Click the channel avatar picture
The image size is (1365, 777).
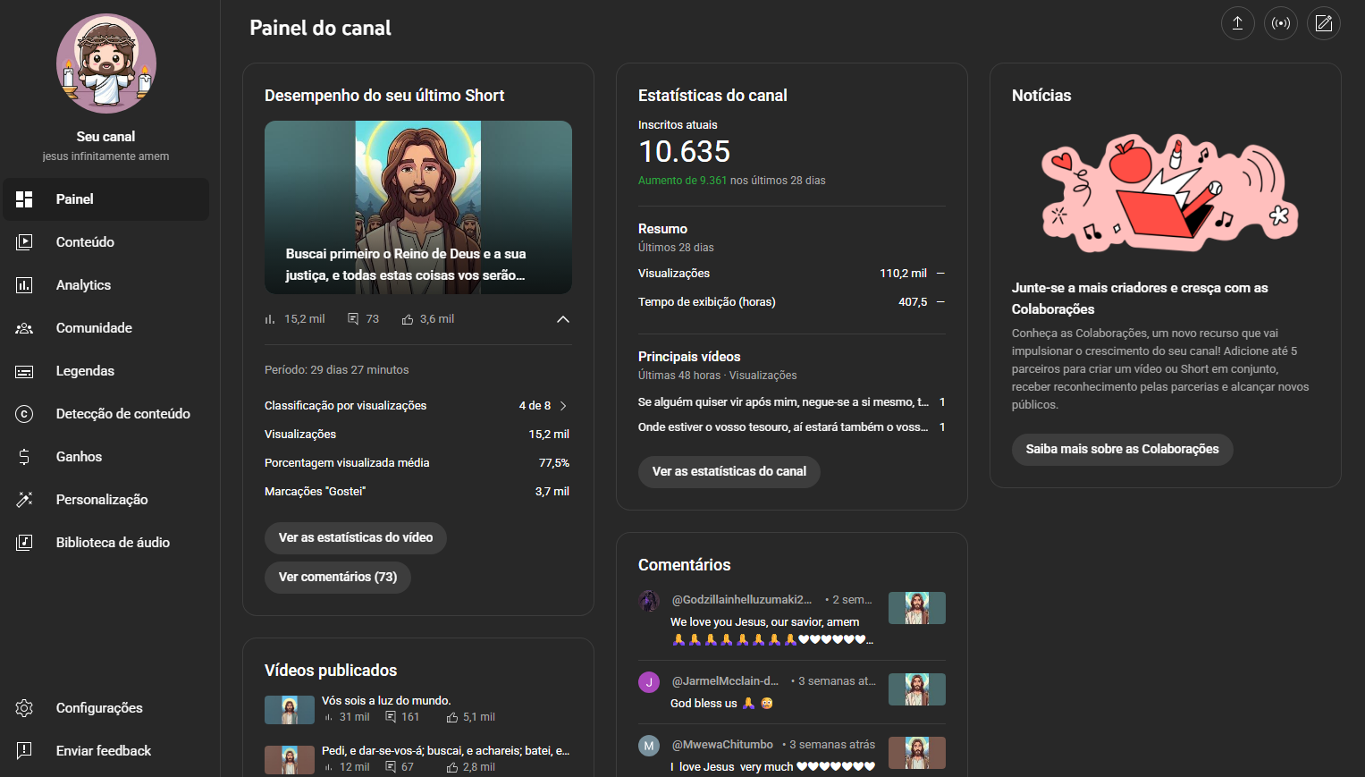(105, 63)
